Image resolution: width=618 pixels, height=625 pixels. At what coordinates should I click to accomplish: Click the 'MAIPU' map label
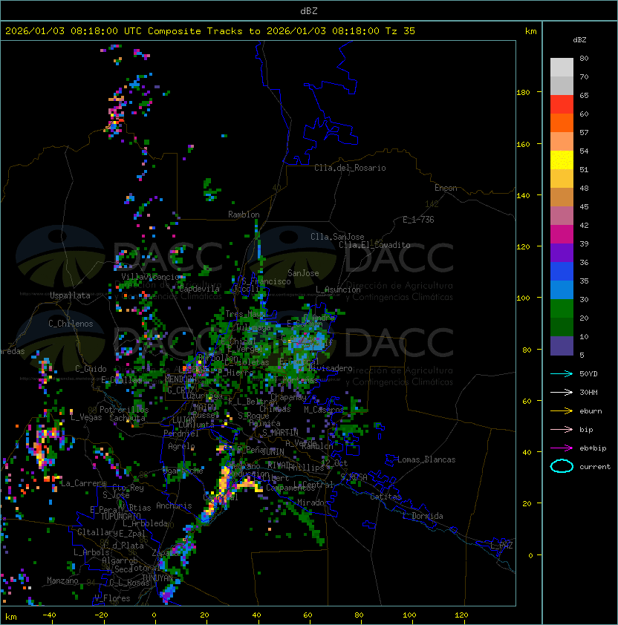205,408
